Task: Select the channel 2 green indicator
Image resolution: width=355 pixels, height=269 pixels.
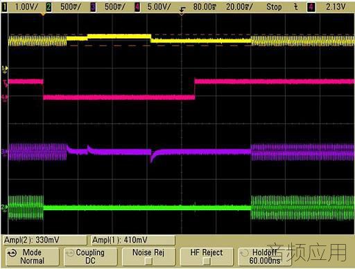Action: click(49, 7)
